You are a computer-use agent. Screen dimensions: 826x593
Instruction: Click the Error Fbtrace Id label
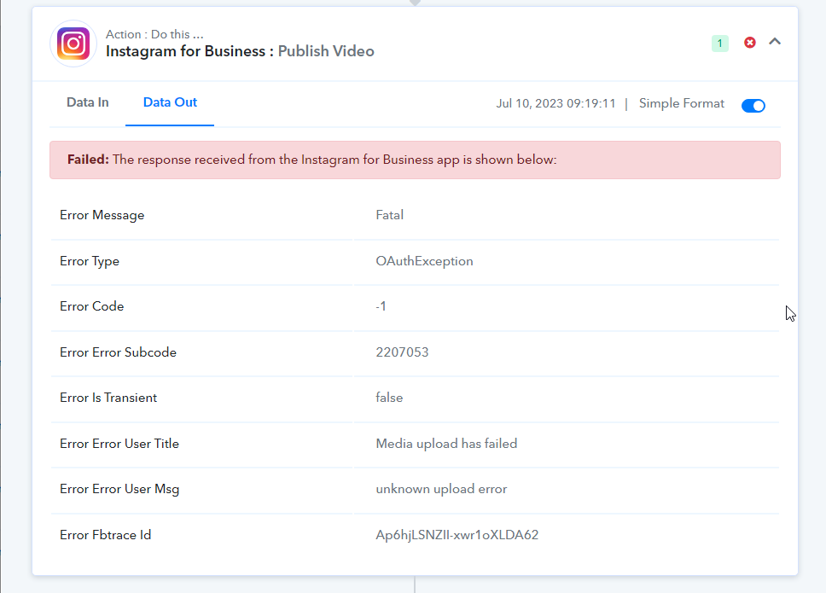point(105,535)
